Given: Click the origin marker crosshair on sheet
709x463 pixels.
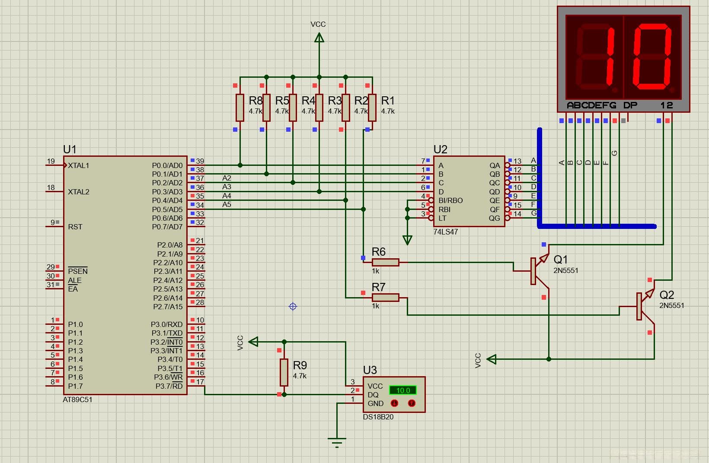Looking at the screenshot, I should [293, 306].
